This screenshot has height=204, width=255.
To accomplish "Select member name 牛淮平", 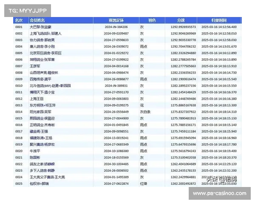I will coord(35,151).
